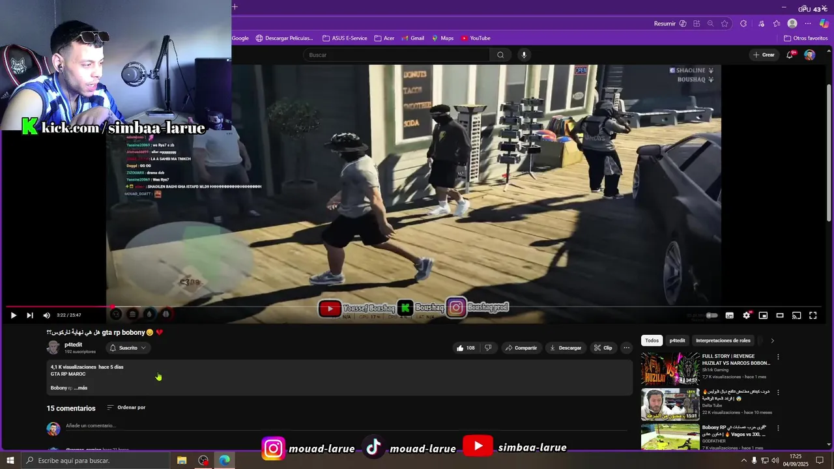Expand the Suscrito notification dropdown

[x=128, y=348]
